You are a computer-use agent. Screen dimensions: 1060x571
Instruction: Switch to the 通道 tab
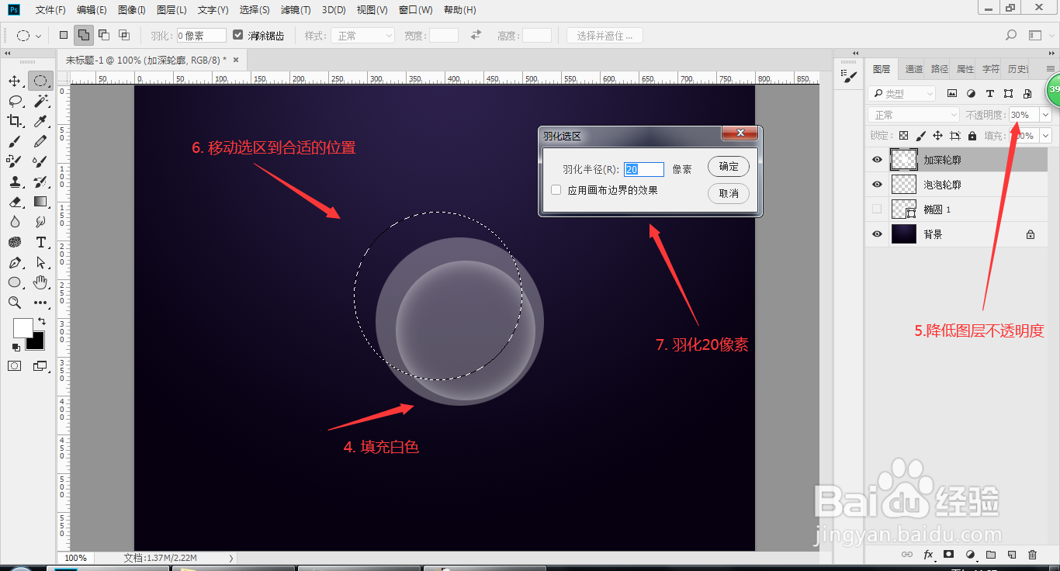(x=914, y=69)
